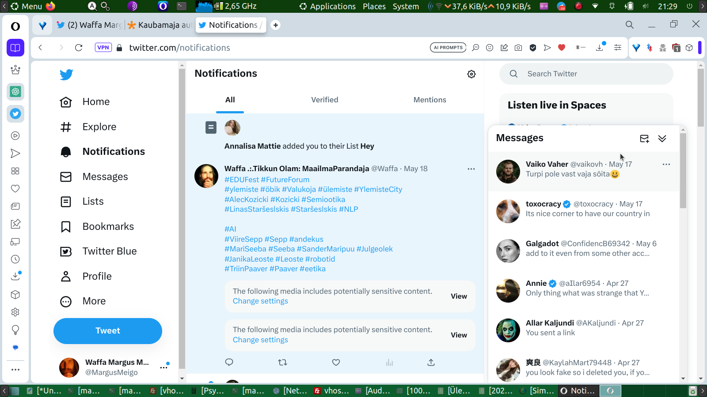707x397 pixels.
Task: Click the address bar URL
Action: (179, 48)
